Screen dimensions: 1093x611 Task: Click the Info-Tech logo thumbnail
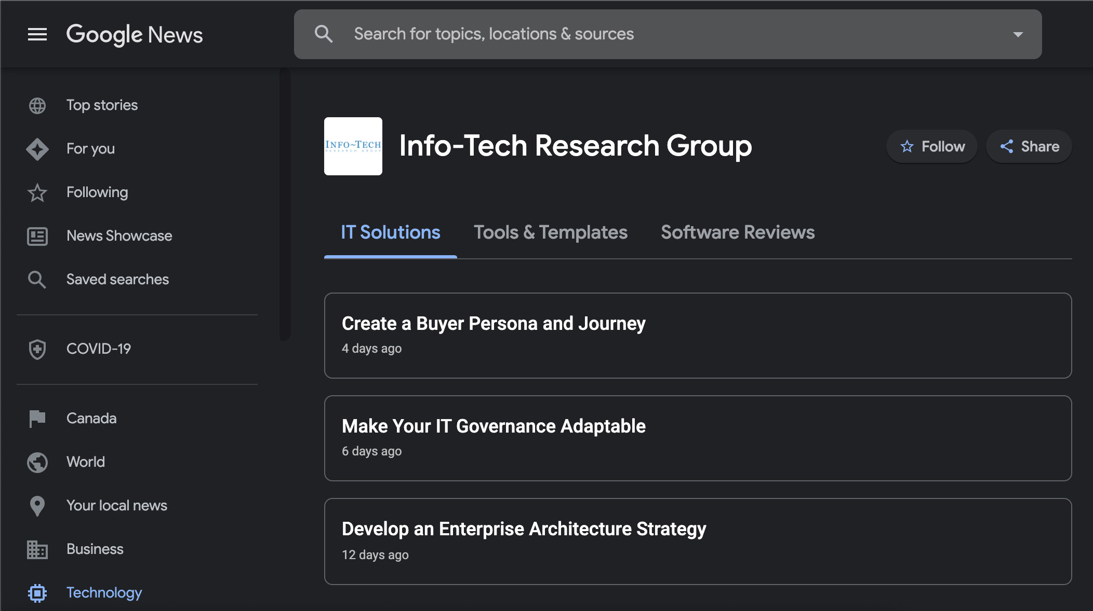353,146
